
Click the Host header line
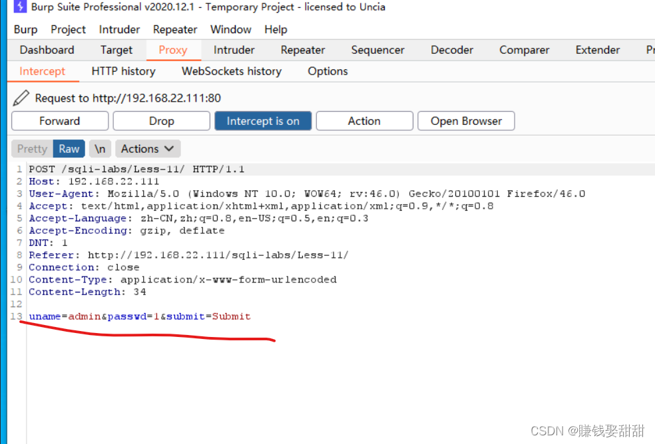pos(94,181)
